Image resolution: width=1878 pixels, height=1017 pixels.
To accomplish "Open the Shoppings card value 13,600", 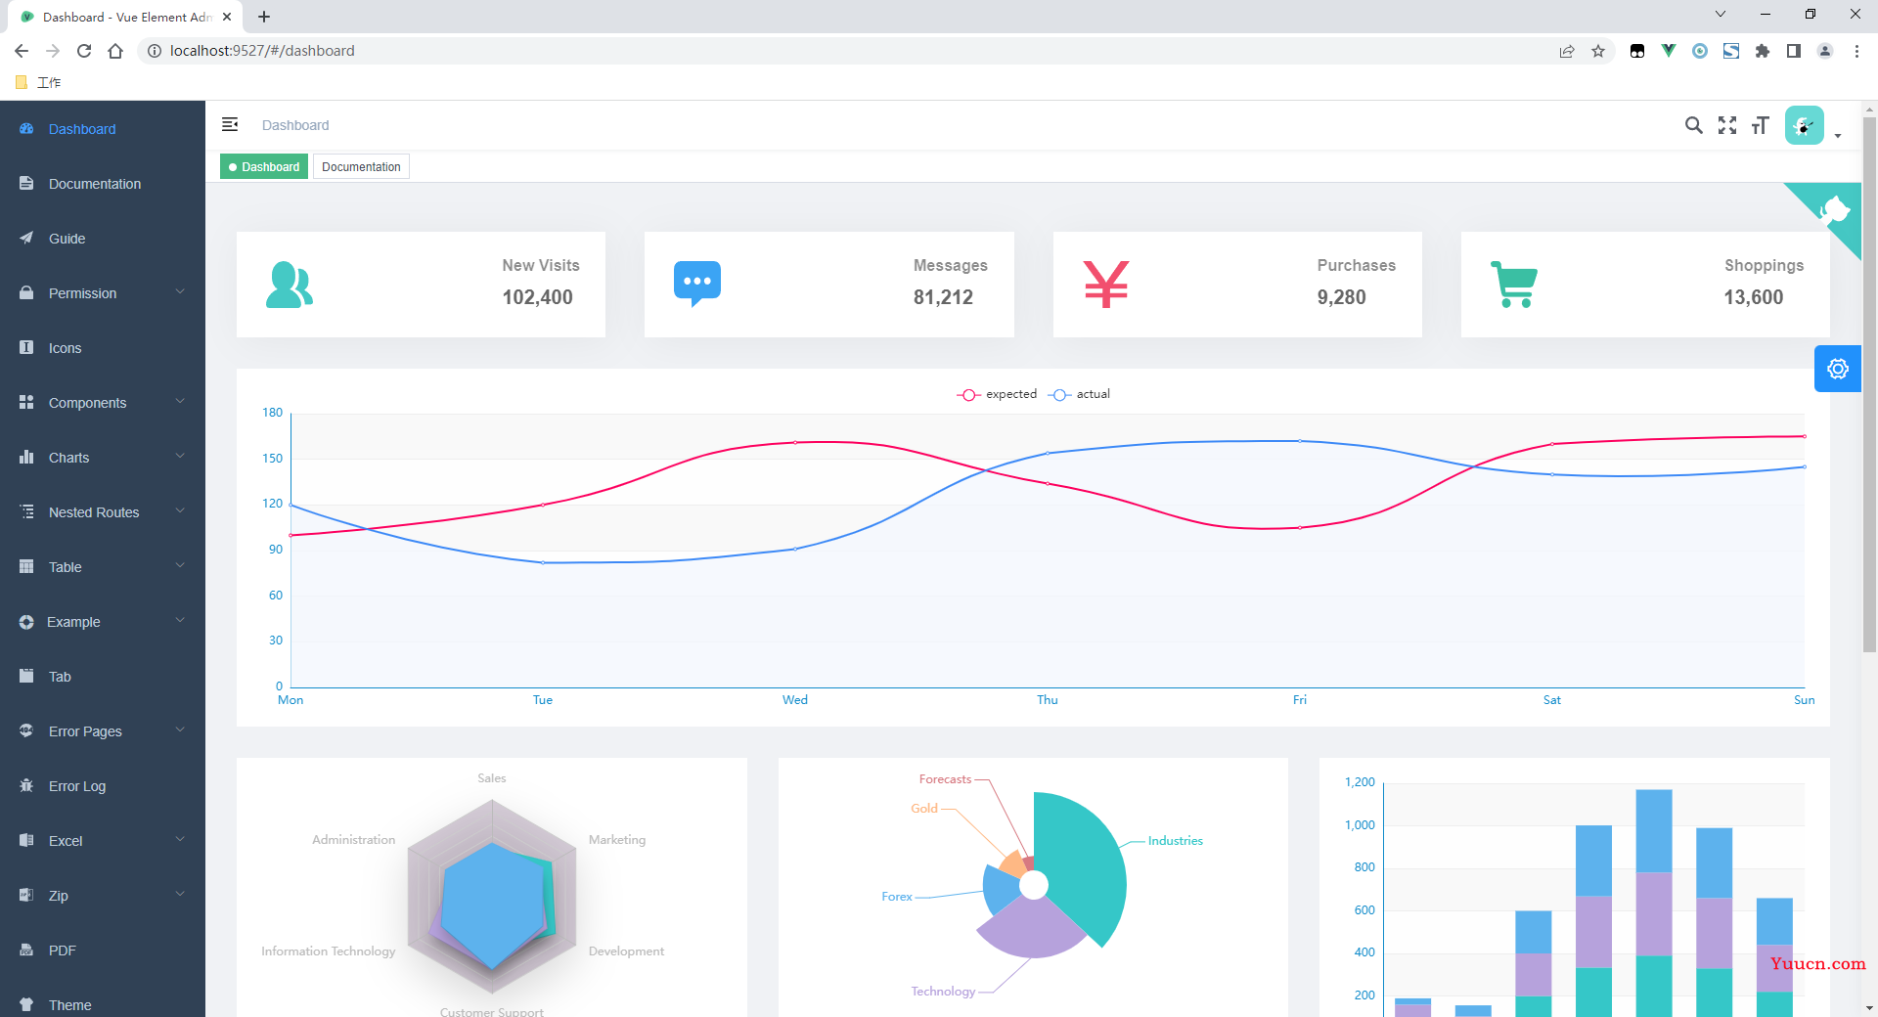I will [x=1753, y=297].
